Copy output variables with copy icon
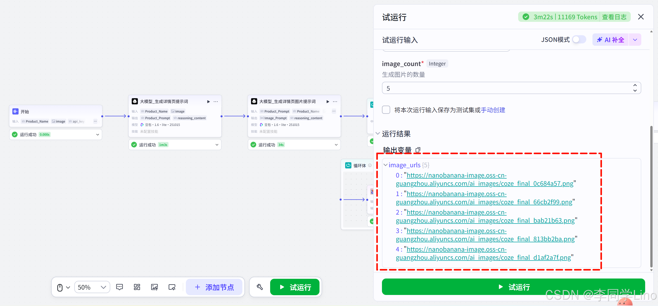 (x=418, y=150)
